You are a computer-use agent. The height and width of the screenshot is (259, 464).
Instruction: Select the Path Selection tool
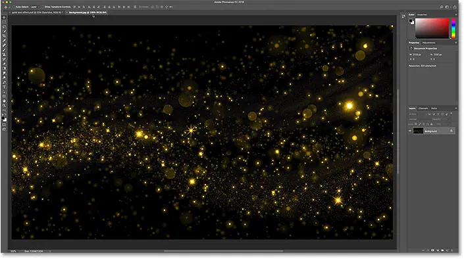pos(4,91)
